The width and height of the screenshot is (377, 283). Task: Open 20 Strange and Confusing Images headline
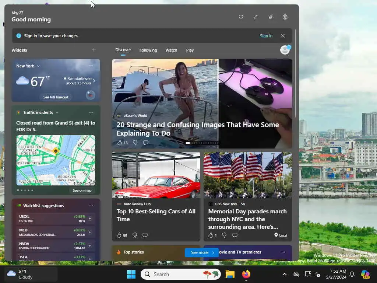198,129
